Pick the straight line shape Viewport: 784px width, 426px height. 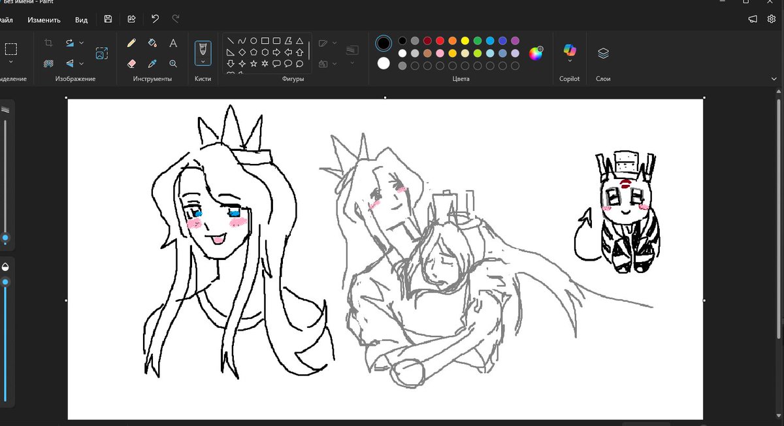click(231, 41)
